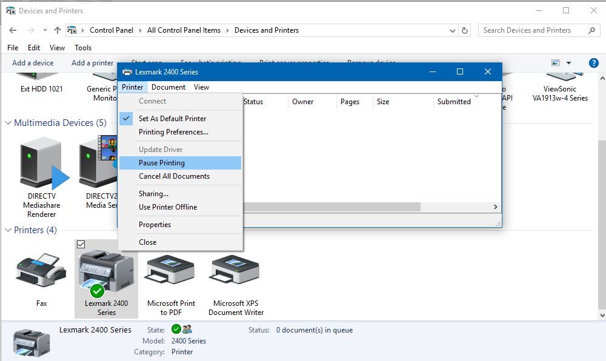Screen dimensions: 606x361
Task: Click Add a printer
Action: click(92, 63)
